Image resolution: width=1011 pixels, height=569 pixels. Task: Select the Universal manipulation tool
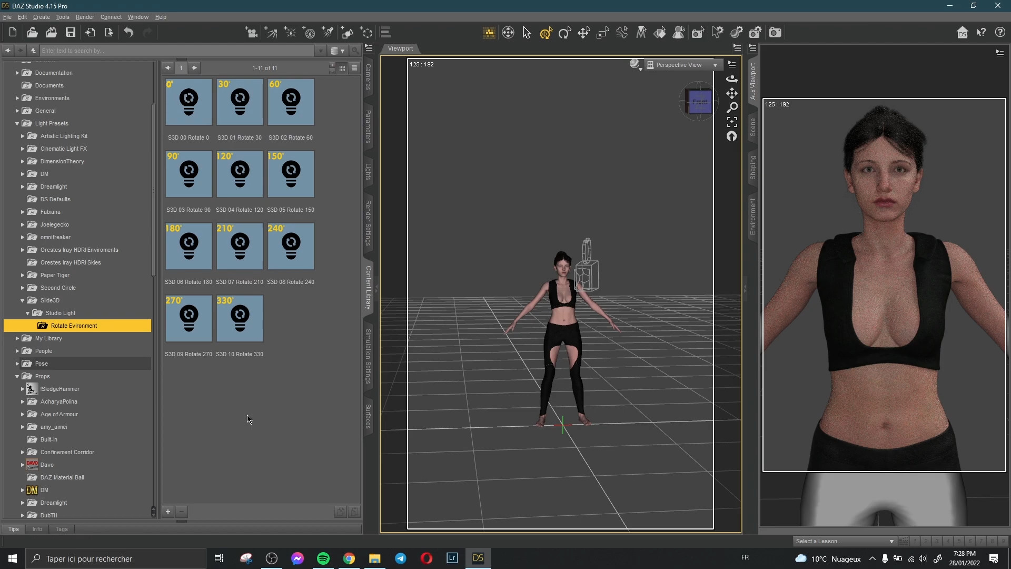click(x=546, y=33)
